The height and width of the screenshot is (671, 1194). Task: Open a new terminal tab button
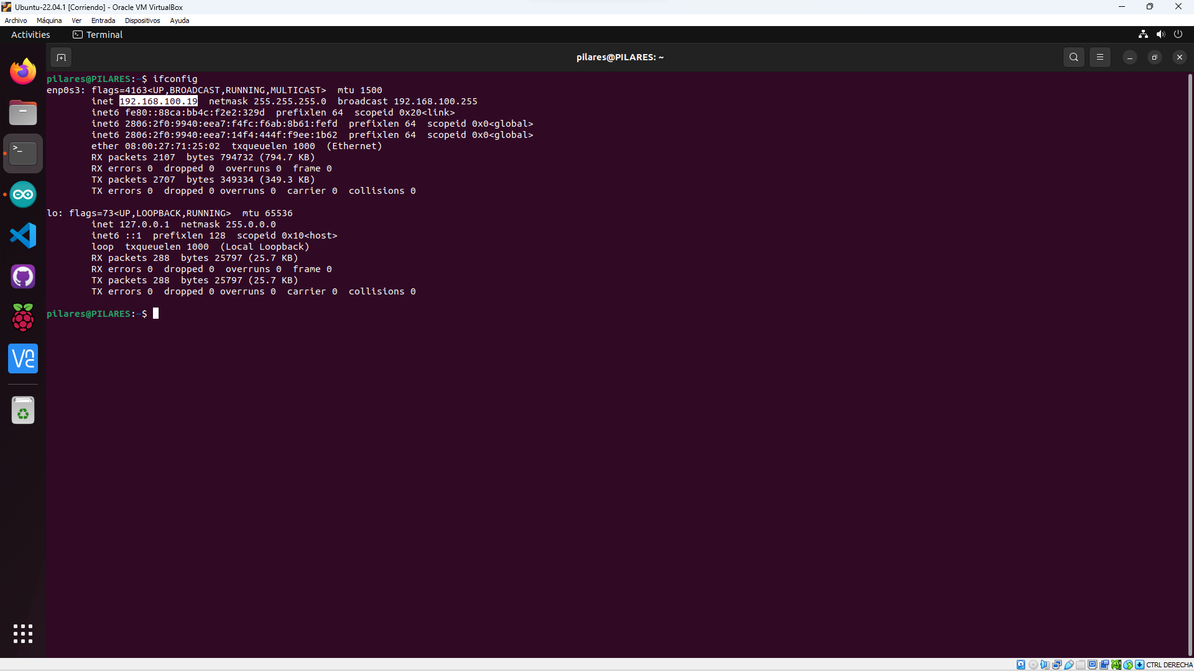pyautogui.click(x=61, y=57)
